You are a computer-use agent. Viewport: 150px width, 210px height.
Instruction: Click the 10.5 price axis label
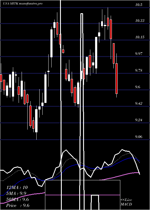[139, 4]
